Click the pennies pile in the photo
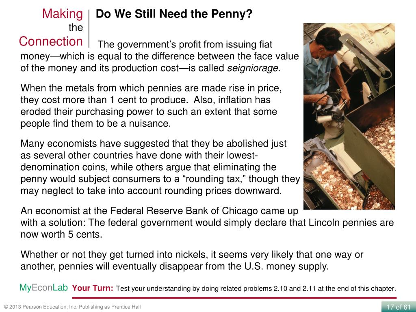 pos(335,183)
